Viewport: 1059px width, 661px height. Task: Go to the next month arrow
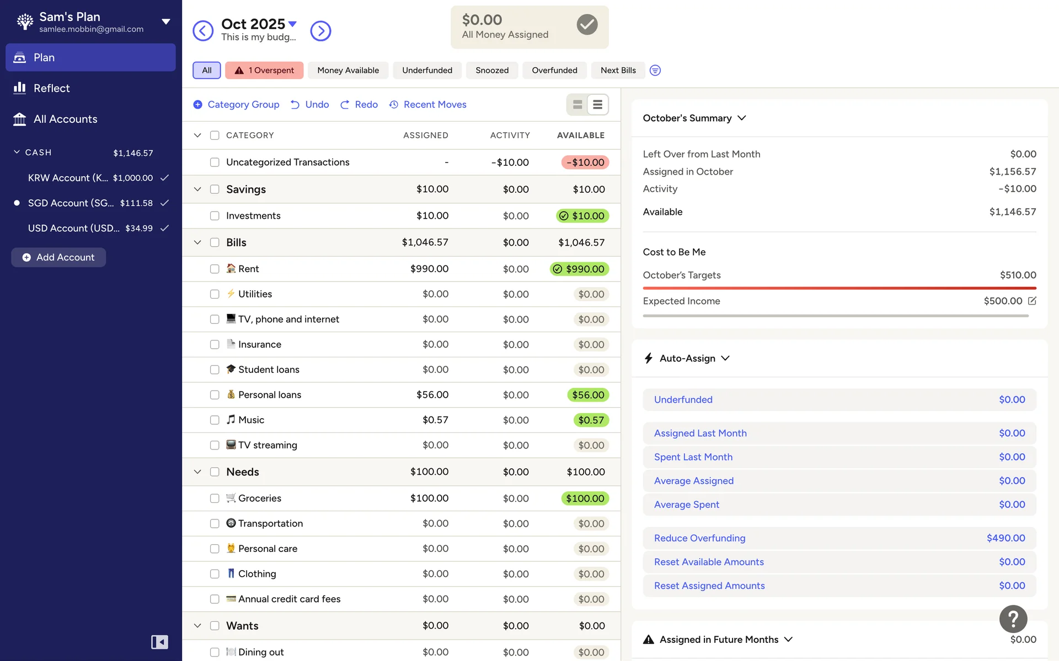click(320, 31)
